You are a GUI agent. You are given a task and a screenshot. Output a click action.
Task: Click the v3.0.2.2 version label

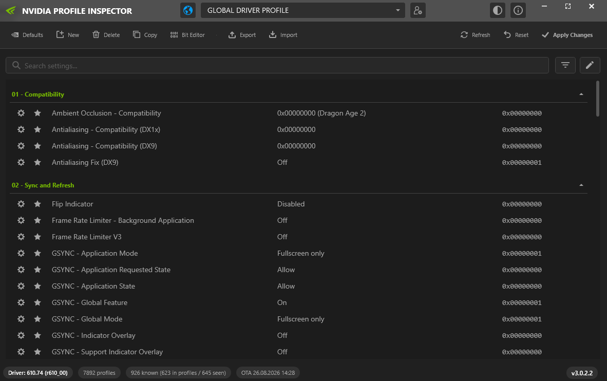[582, 373]
